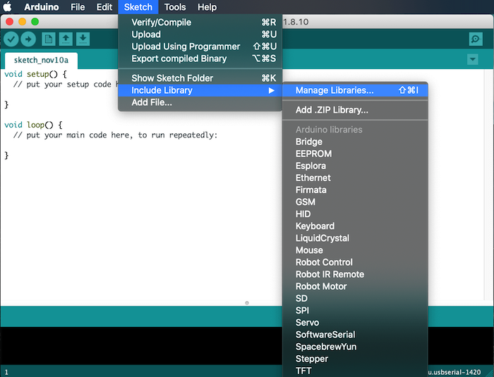Include the Esplora library
Image resolution: width=494 pixels, height=377 pixels.
pyautogui.click(x=355, y=166)
